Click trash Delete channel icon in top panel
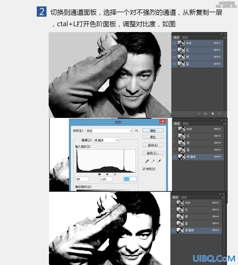238x265 pixels. [219, 114]
